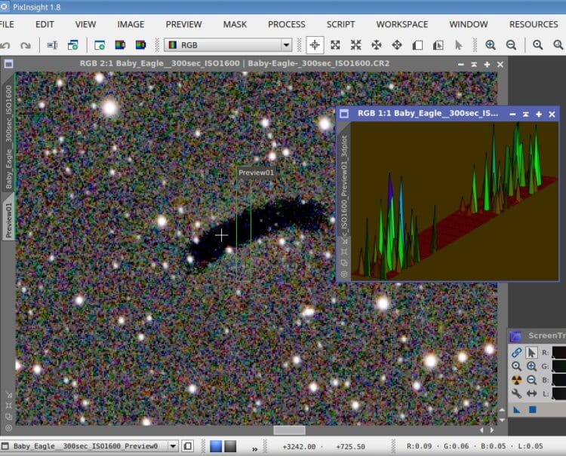Click the Zoom In magnifier toolbar icon
Screen dimensions: 566x456
[491, 45]
